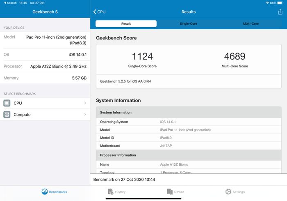287x201 pixels.
Task: Open the Device tab label
Action: coord(179,192)
